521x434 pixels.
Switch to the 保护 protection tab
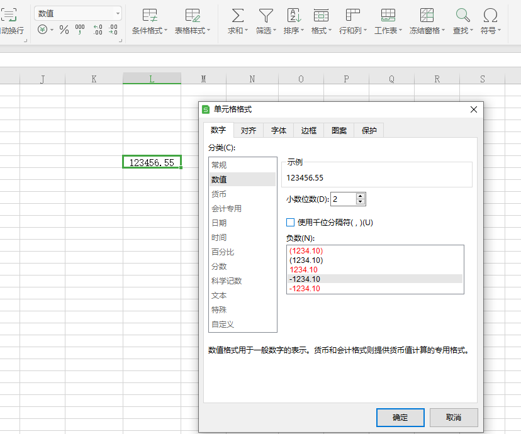369,130
